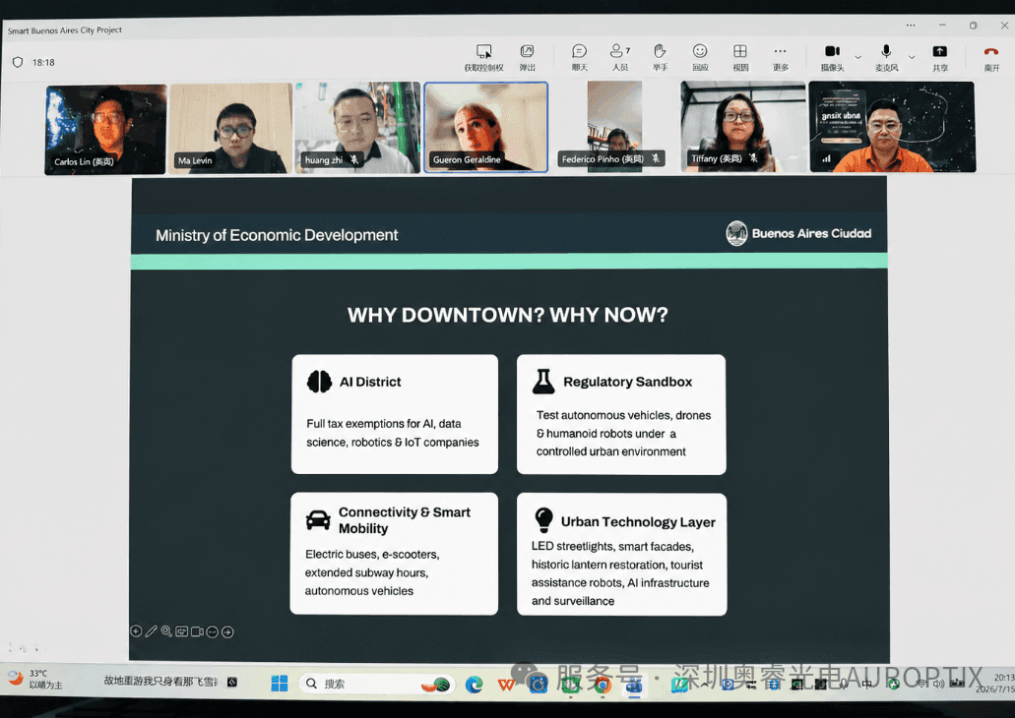1015x718 pixels.
Task: Click the first circular icon in slide toolbar
Action: 136,631
